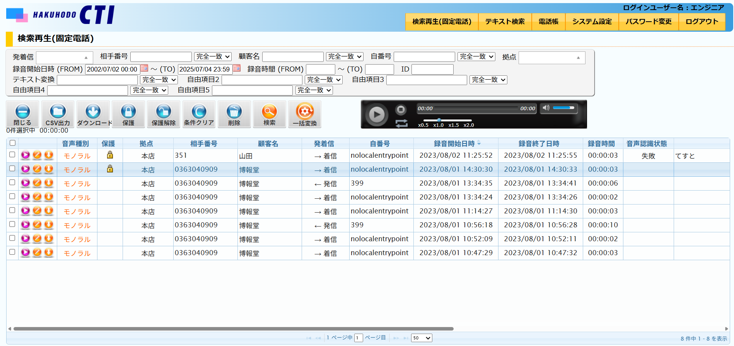
Task: Open the 相手番号 match type dropdown
Action: point(213,57)
